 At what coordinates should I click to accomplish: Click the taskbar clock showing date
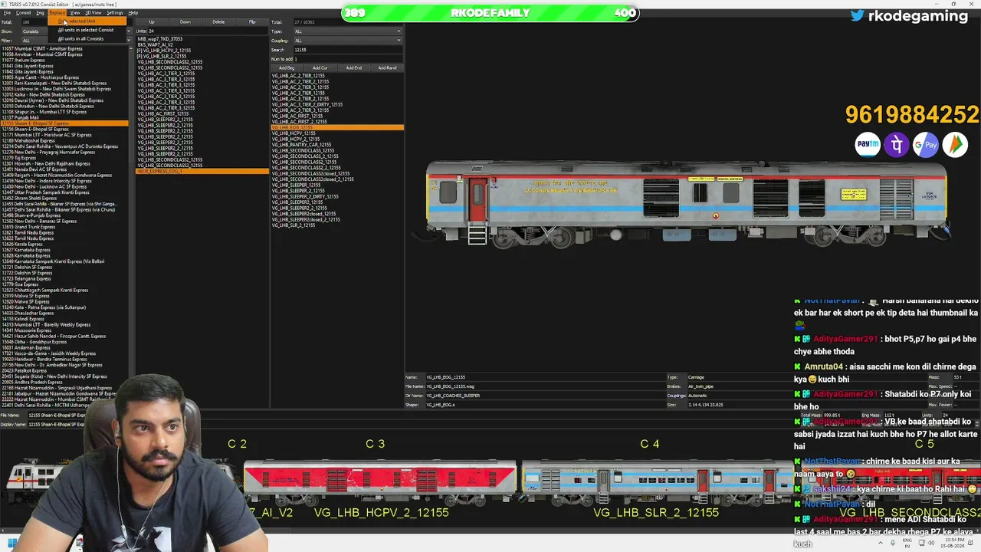(x=954, y=544)
